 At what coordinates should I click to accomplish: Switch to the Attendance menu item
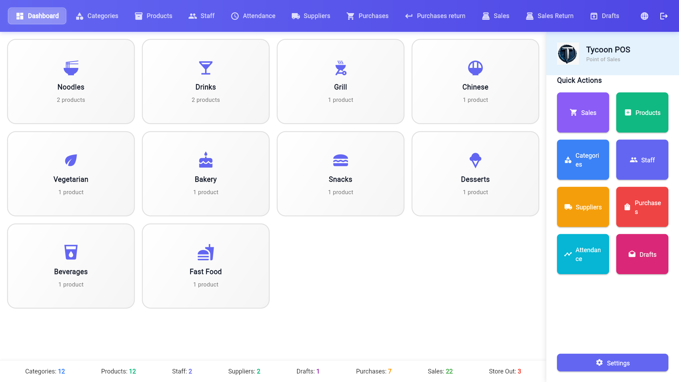253,16
